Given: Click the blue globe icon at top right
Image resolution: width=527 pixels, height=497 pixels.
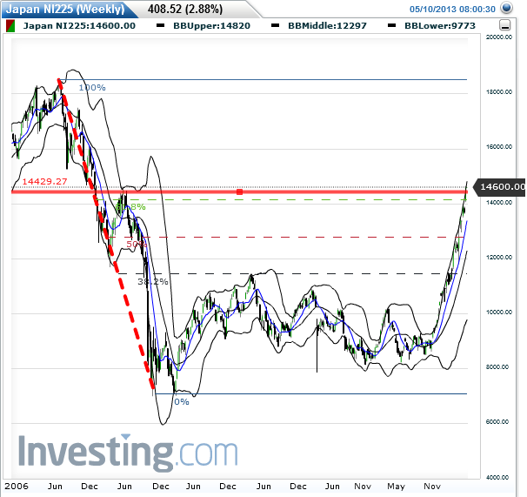Looking at the screenshot, I should [x=506, y=8].
